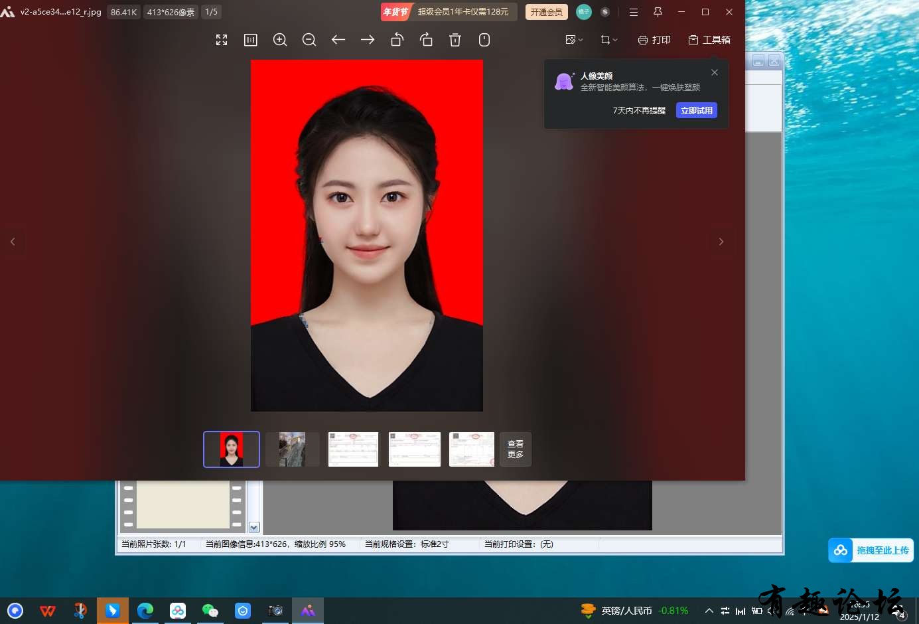Click the 拖拽至此上传 Baidu upload widget

871,550
